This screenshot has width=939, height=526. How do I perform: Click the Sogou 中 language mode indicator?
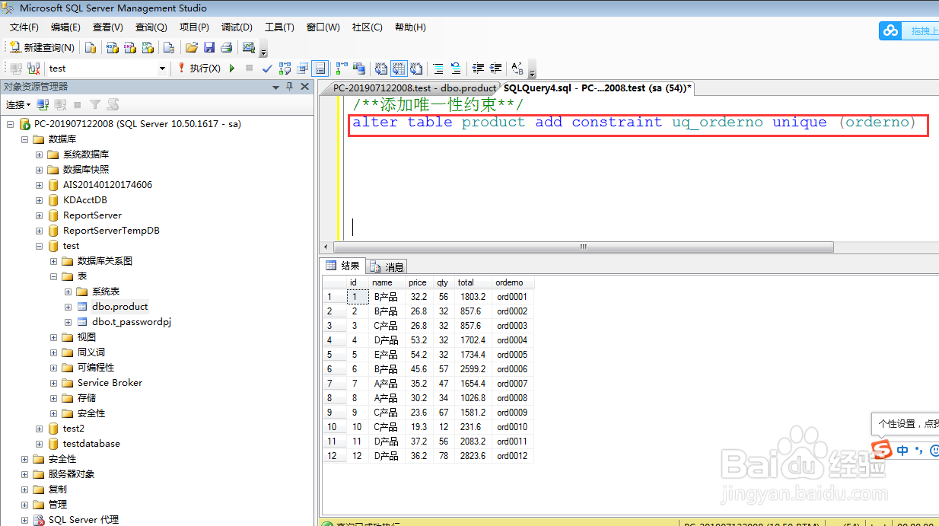902,451
